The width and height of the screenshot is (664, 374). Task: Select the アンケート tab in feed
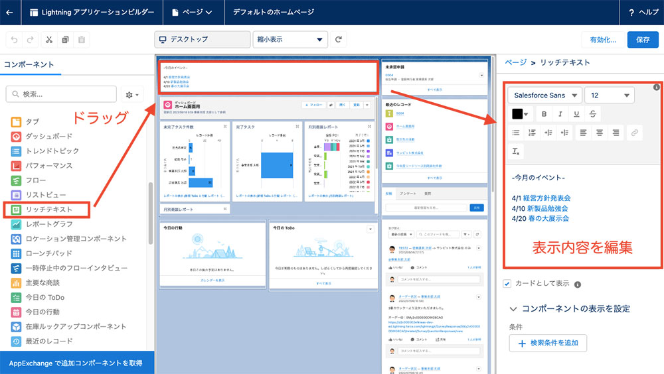pyautogui.click(x=408, y=194)
